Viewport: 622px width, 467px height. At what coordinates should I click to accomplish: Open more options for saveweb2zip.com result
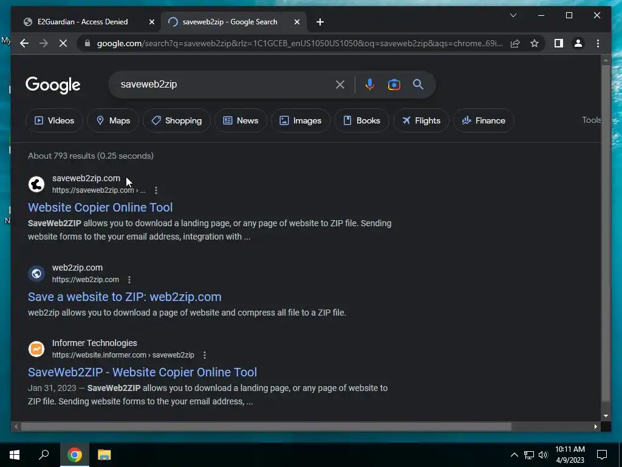point(156,190)
